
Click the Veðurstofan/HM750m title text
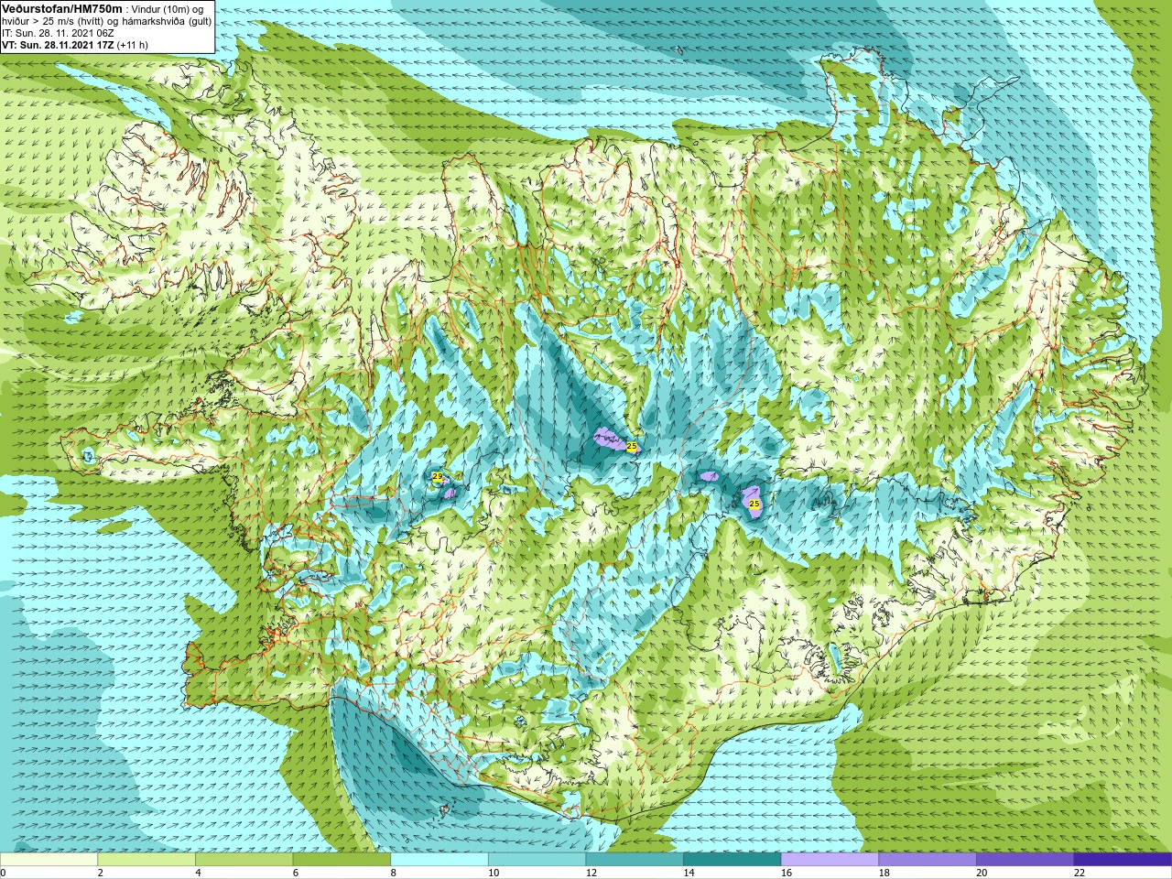(x=62, y=8)
